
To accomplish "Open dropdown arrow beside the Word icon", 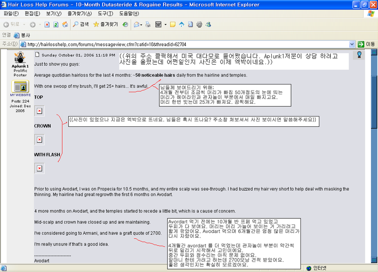I will point(165,25).
